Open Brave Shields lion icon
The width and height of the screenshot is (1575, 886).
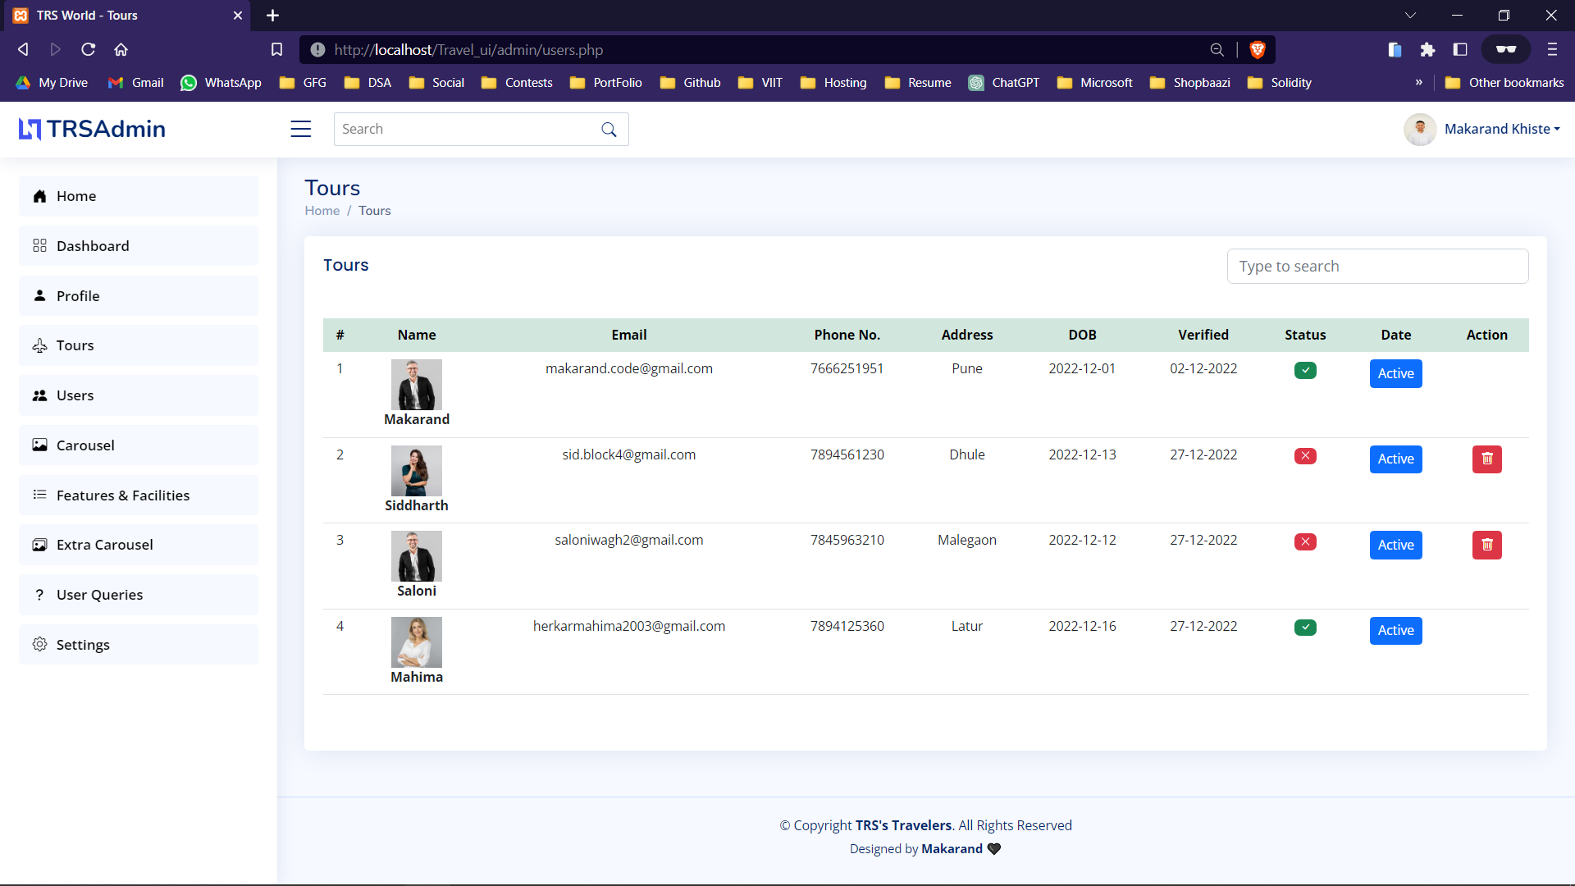(1257, 50)
